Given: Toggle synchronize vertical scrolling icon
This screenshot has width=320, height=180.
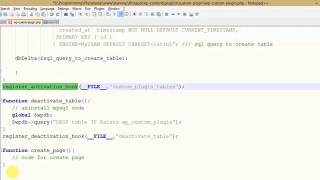Looking at the screenshot, I should tap(94, 14).
